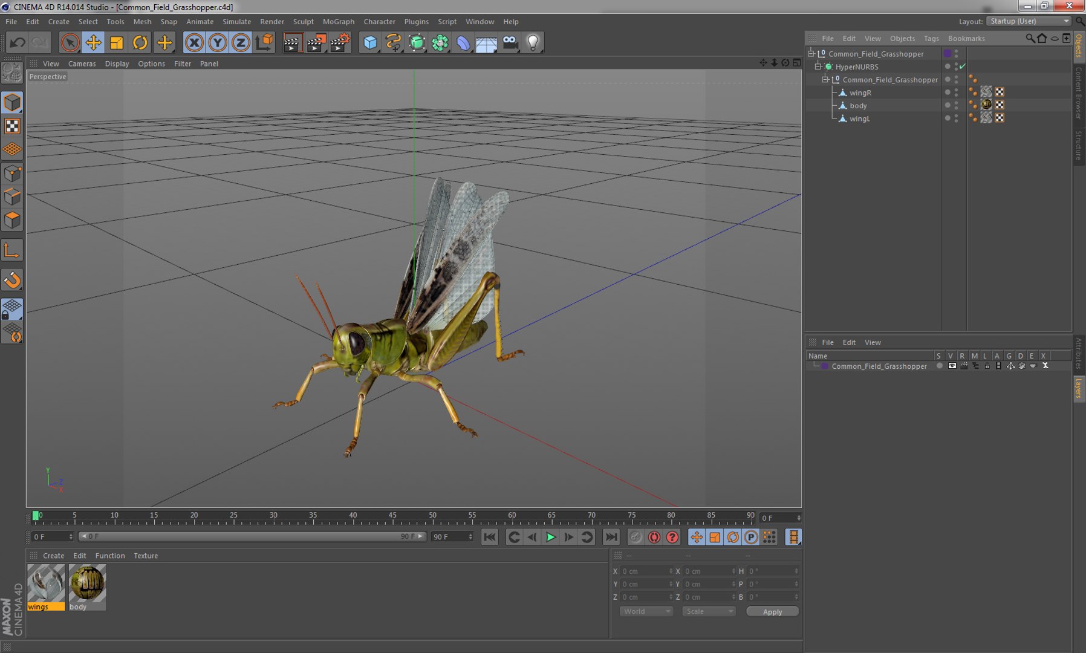Collapse the nested Common_Field_Grasshopper group
The width and height of the screenshot is (1086, 653).
[825, 79]
